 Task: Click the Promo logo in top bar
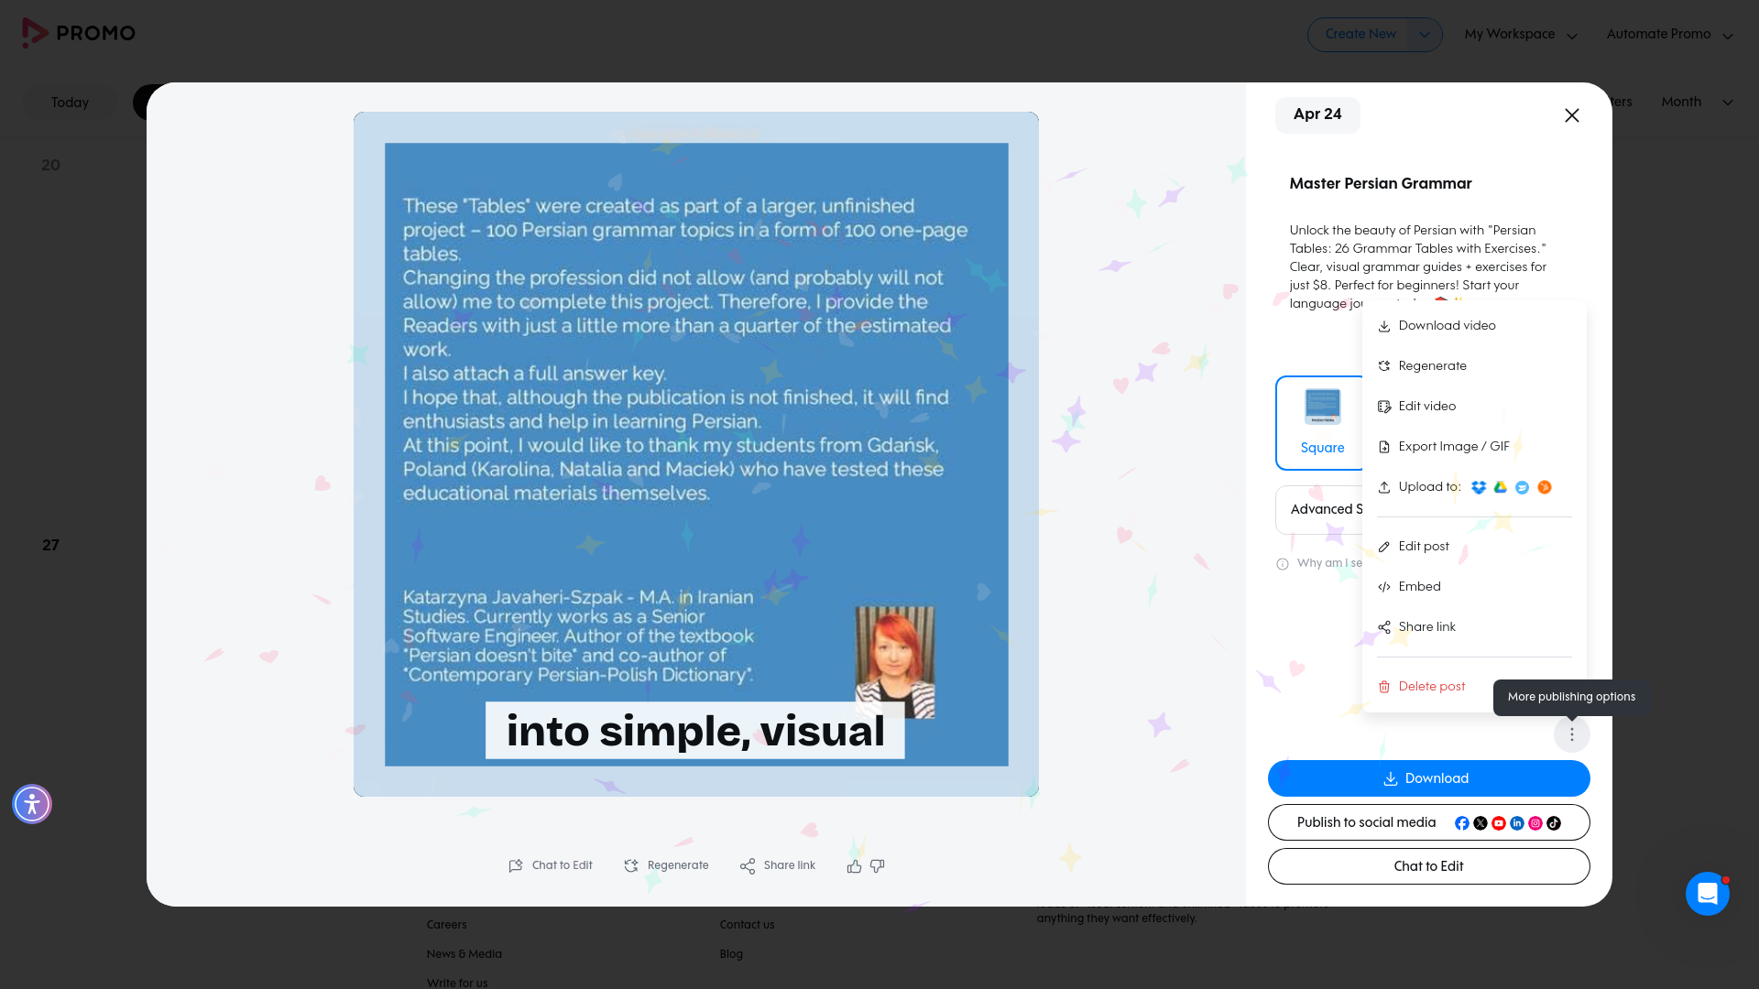pos(79,32)
